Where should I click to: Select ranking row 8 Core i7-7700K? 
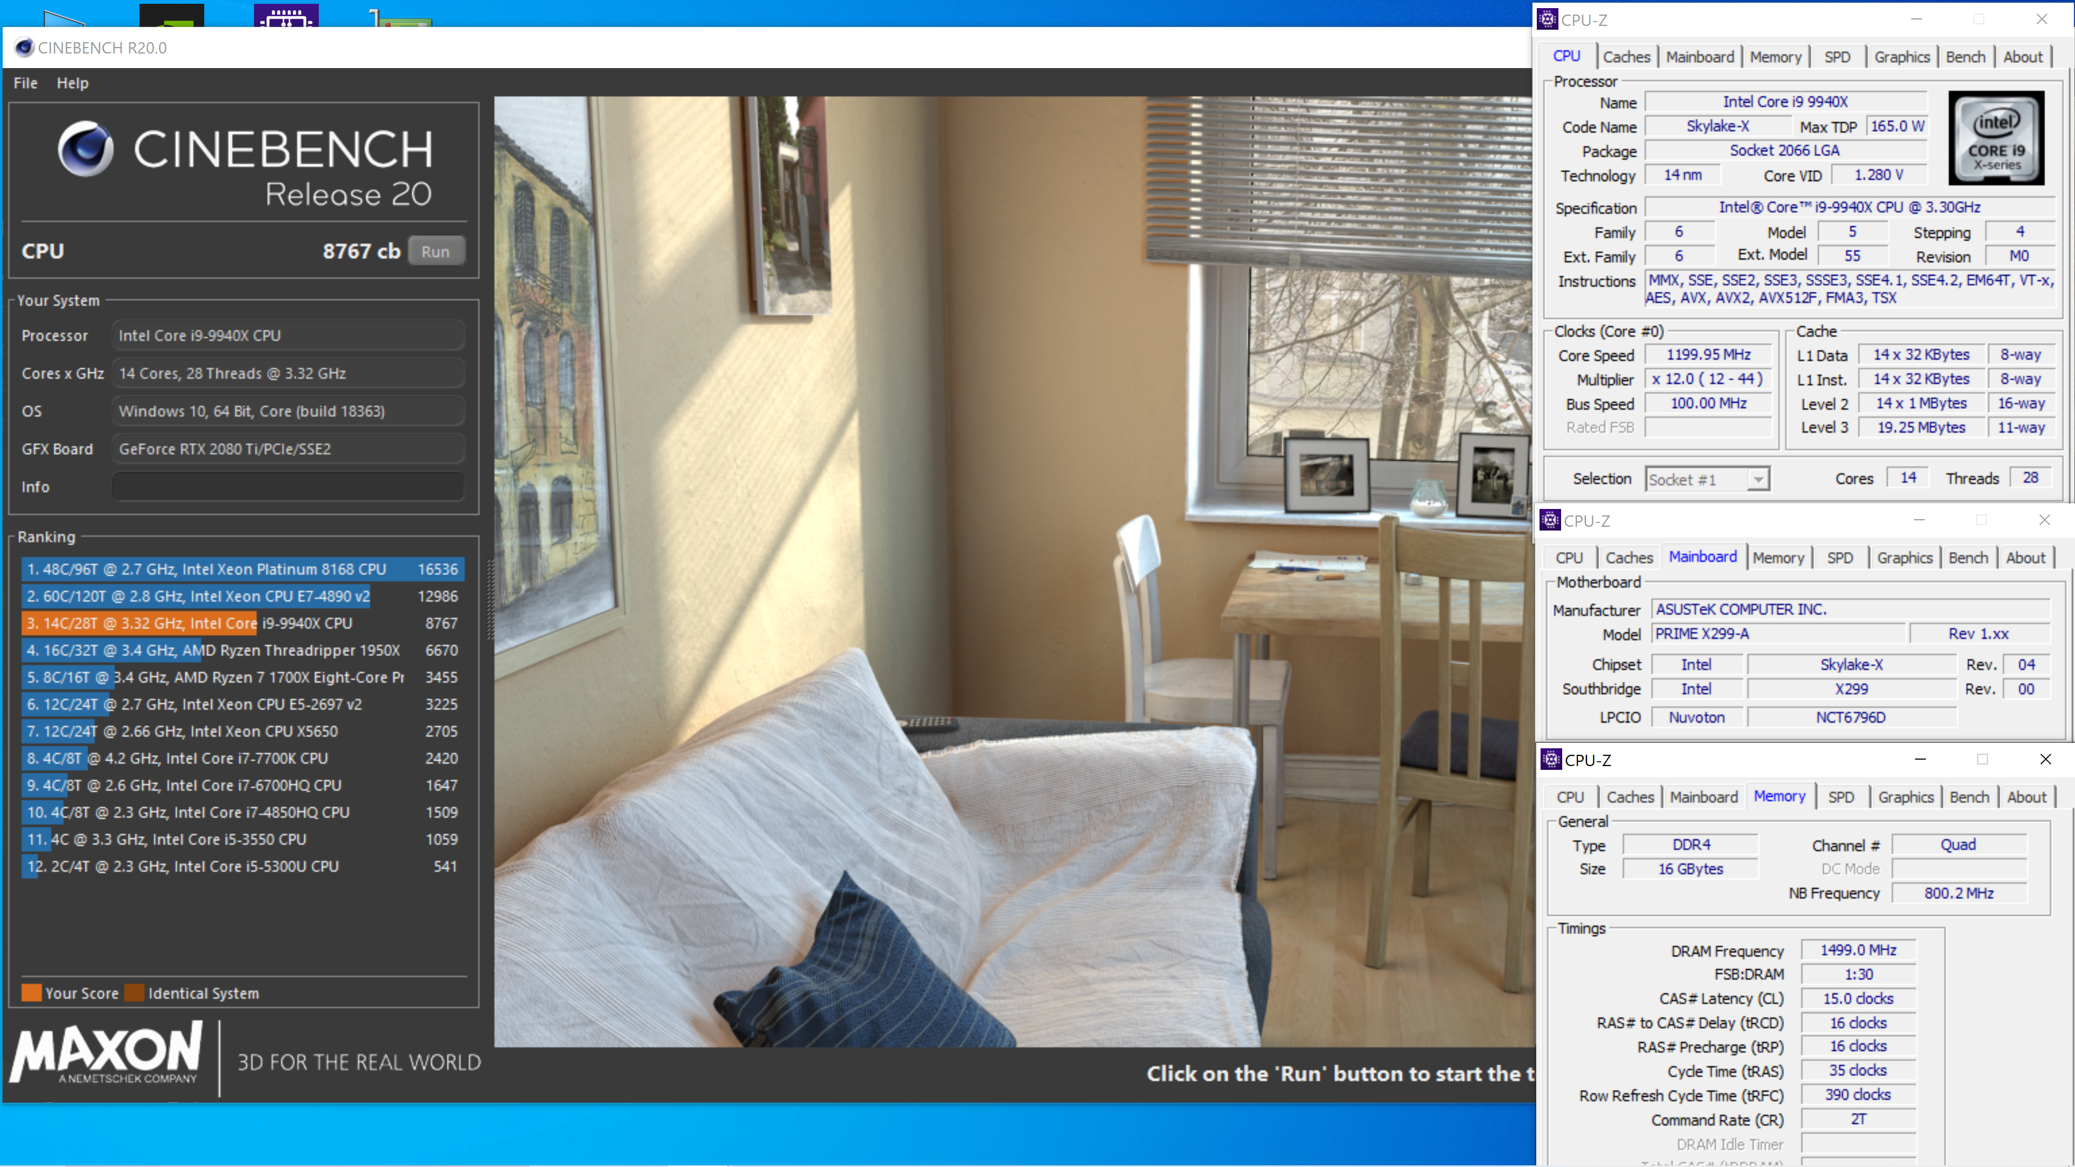[243, 758]
